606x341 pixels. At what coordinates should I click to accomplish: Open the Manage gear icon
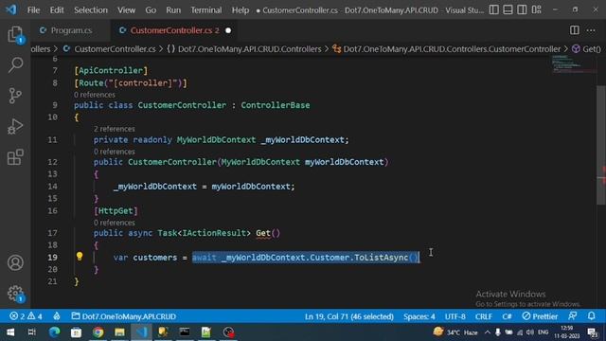[x=15, y=293]
